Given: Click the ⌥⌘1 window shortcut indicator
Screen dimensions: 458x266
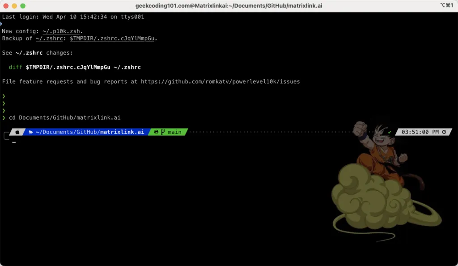Looking at the screenshot, I should tap(446, 5).
